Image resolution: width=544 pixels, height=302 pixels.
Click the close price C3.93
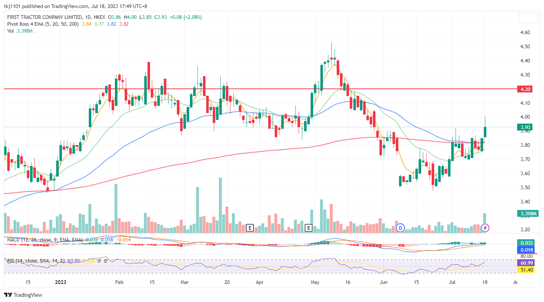pos(161,17)
